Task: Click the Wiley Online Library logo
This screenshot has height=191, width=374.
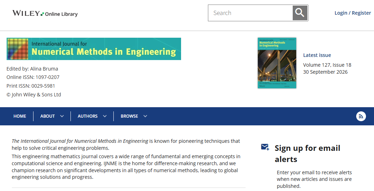Action: pyautogui.click(x=45, y=13)
